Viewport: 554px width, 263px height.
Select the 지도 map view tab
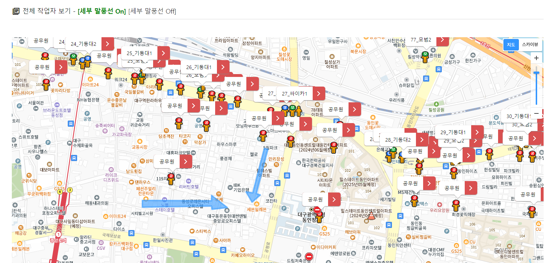click(x=511, y=45)
